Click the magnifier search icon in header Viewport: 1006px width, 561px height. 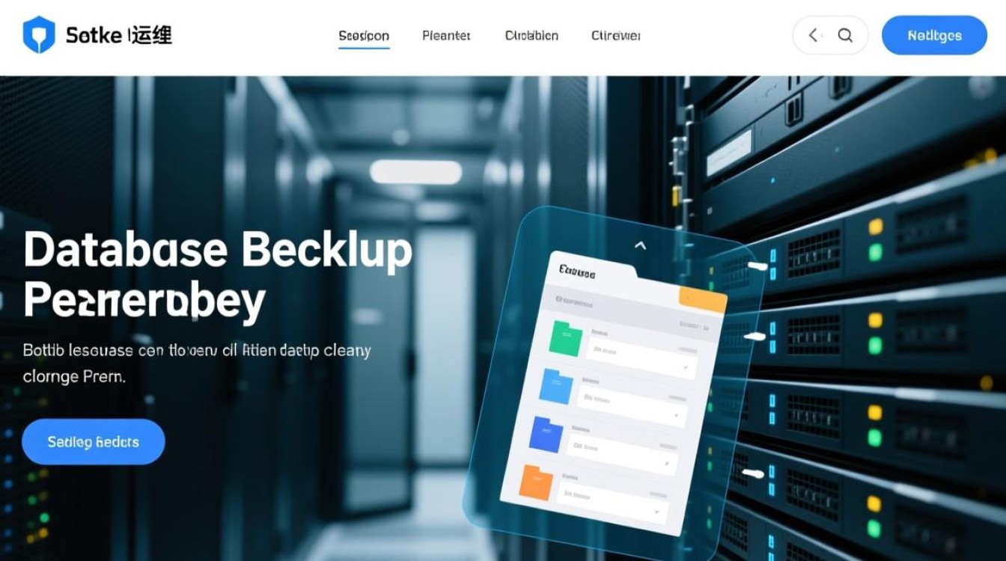[x=845, y=35]
